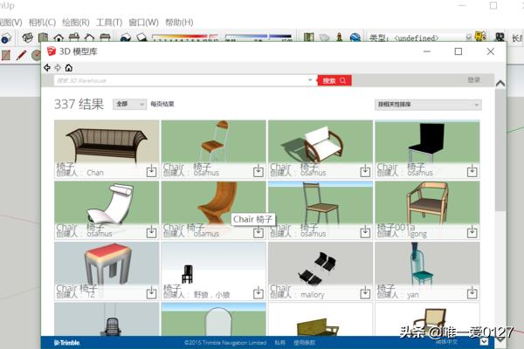Open the 窗口(W) menu

coord(142,22)
